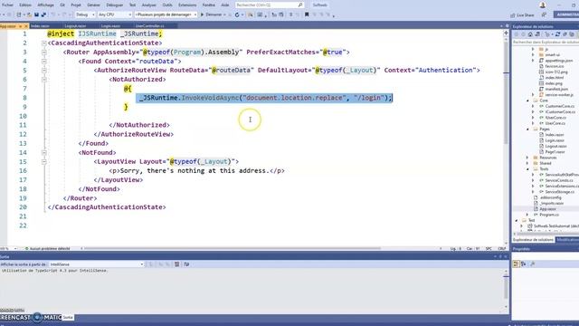Expand the Shared folder
The width and height of the screenshot is (579, 326).
point(527,163)
